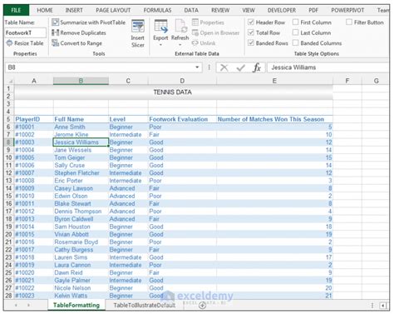This screenshot has height=314, width=394.
Task: Click the horizontal scrollbar left arrow
Action: tap(383, 306)
